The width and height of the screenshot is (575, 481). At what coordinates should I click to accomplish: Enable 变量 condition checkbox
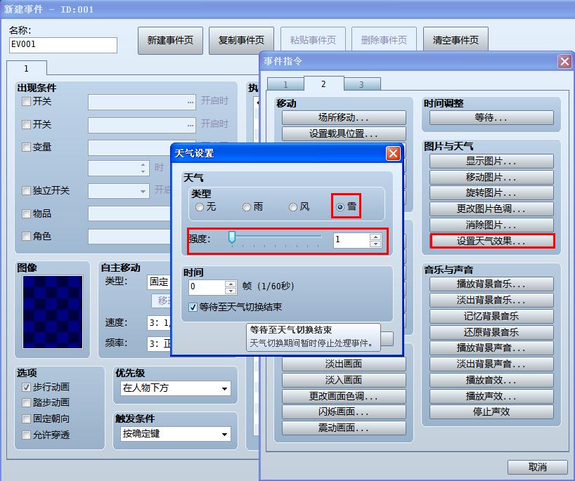click(26, 147)
